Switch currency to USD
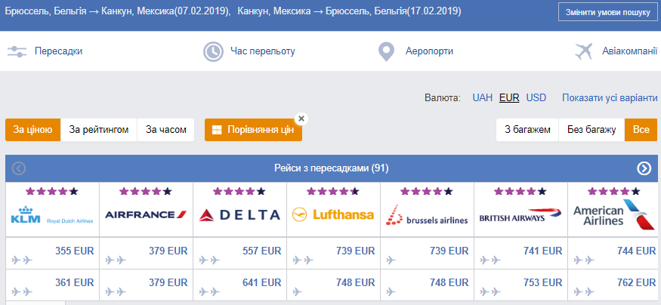 click(536, 97)
